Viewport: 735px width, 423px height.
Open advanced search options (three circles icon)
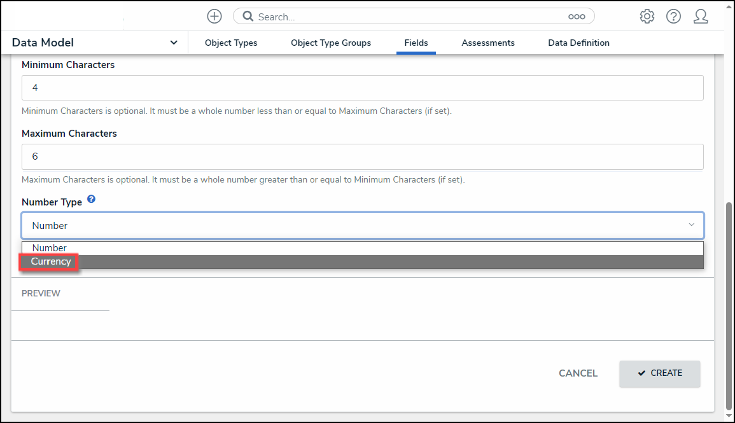[576, 17]
